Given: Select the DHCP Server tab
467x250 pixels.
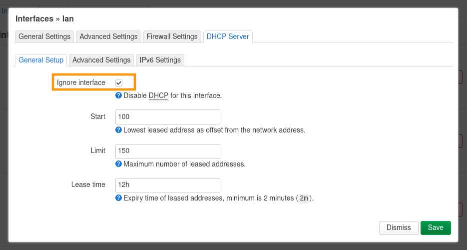Looking at the screenshot, I should pos(228,36).
